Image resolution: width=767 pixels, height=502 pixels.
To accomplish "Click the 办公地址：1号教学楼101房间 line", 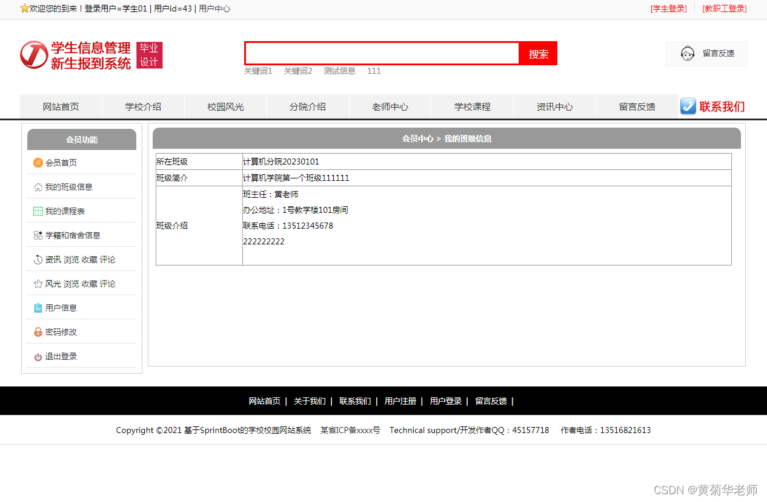I will (296, 210).
